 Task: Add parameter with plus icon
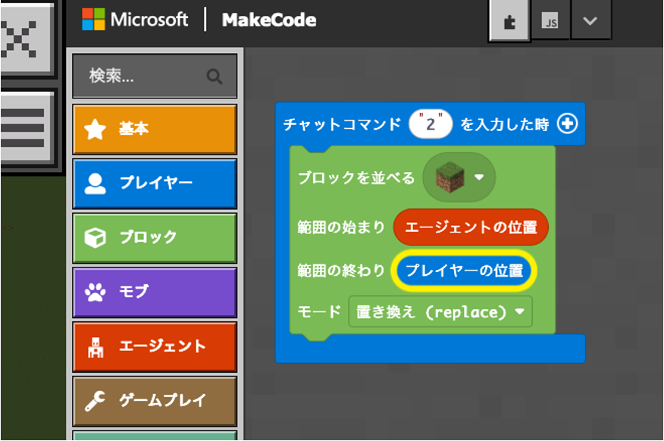568,124
